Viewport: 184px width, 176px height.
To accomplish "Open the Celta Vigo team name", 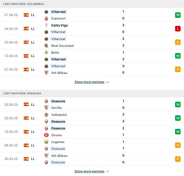I will tap(59, 25).
